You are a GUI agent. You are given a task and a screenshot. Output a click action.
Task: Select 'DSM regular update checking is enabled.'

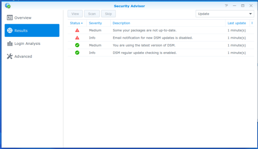(x=145, y=53)
